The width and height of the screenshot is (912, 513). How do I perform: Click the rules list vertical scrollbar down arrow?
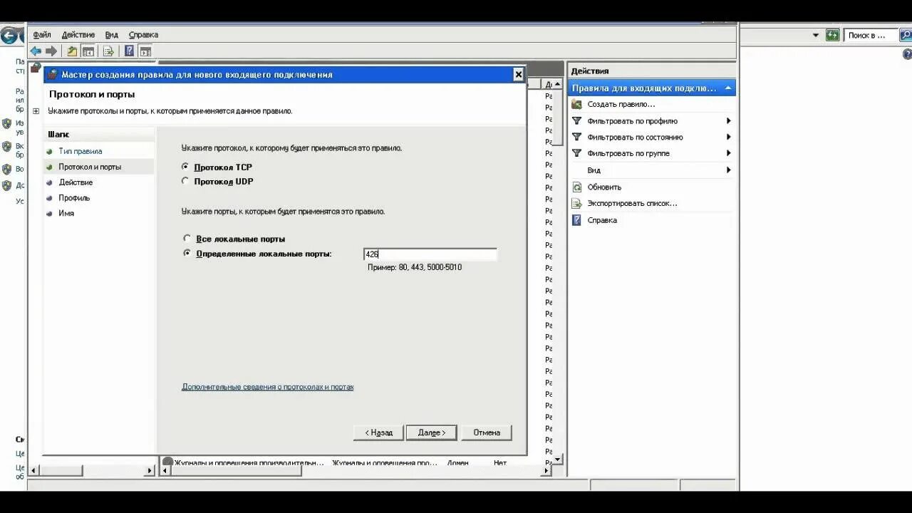(x=559, y=458)
